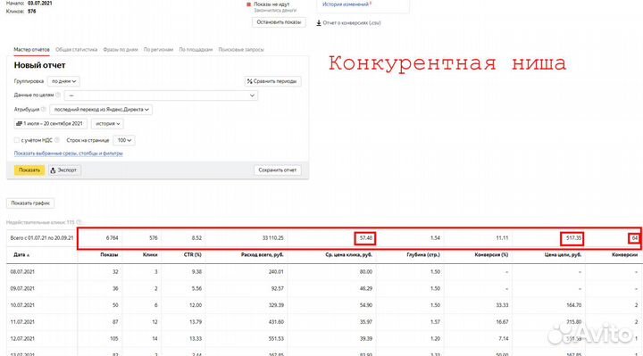Click total spend value 33 110.25
643x356 pixels.
click(272, 238)
